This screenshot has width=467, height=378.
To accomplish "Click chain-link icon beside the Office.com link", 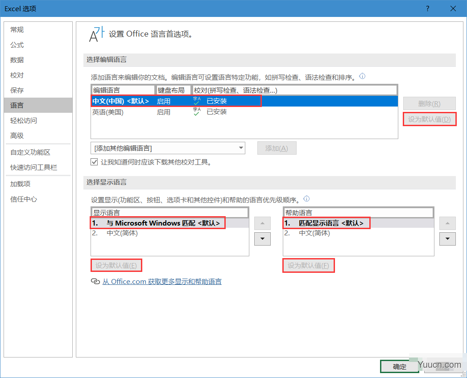I will [x=95, y=281].
